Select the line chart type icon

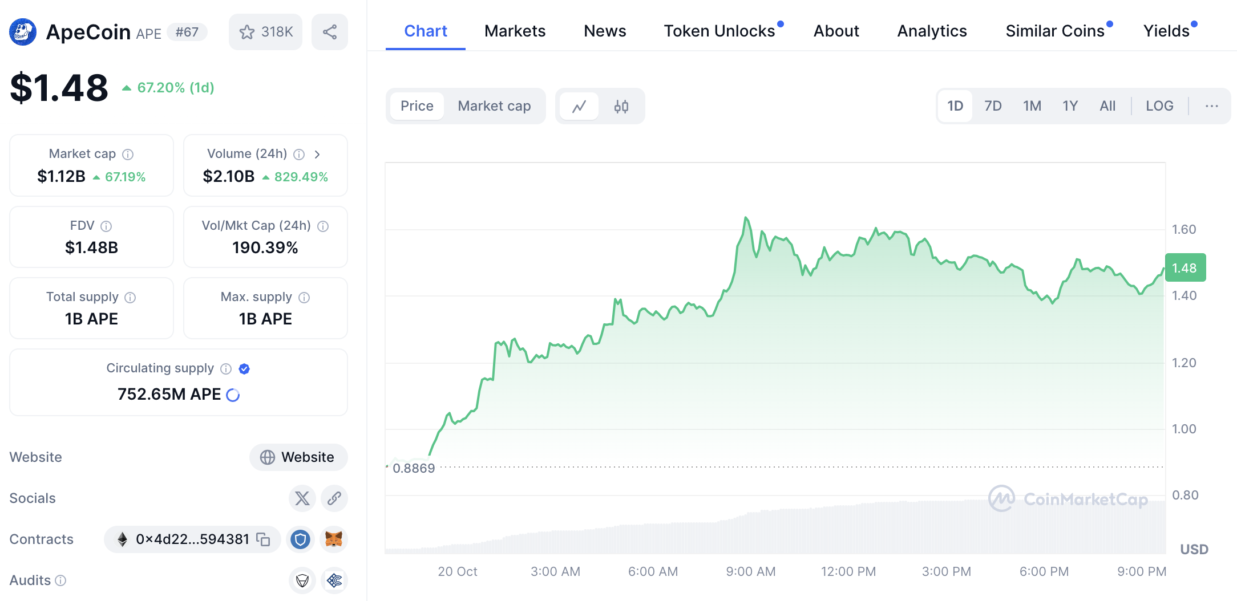tap(579, 106)
